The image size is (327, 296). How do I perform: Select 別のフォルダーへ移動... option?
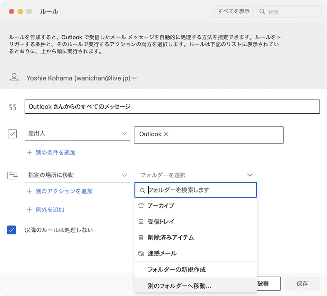pos(179,286)
